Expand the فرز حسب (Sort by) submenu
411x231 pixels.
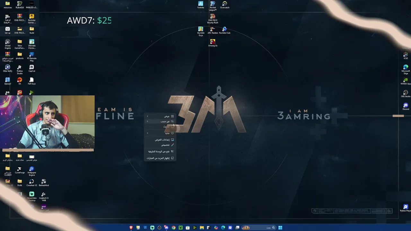point(160,121)
